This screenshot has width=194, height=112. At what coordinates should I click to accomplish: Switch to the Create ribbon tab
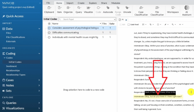[x=81, y=3]
